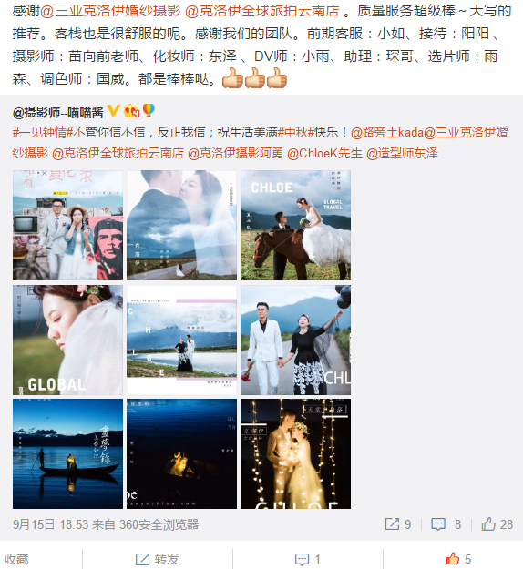This screenshot has height=569, width=523.
Task: Open the comment icon showing 8
Action: tap(438, 524)
